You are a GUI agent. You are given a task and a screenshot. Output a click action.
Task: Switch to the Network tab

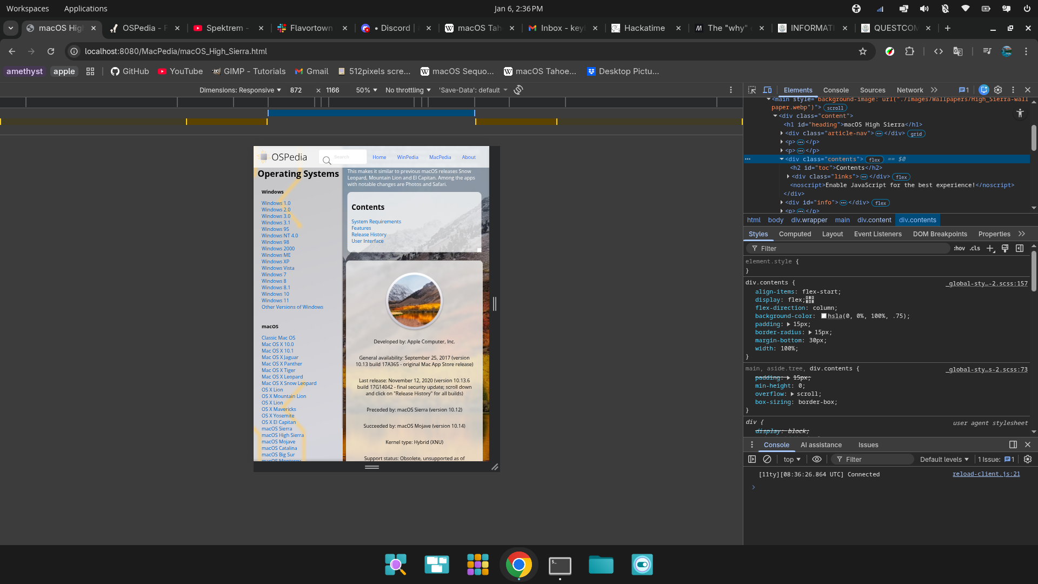coord(909,90)
